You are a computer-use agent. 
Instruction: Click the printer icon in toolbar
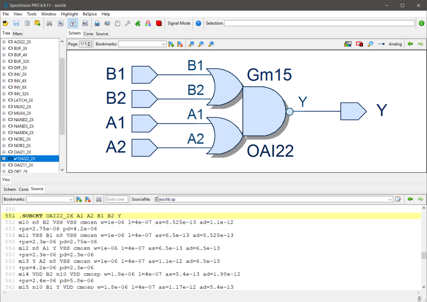97,23
